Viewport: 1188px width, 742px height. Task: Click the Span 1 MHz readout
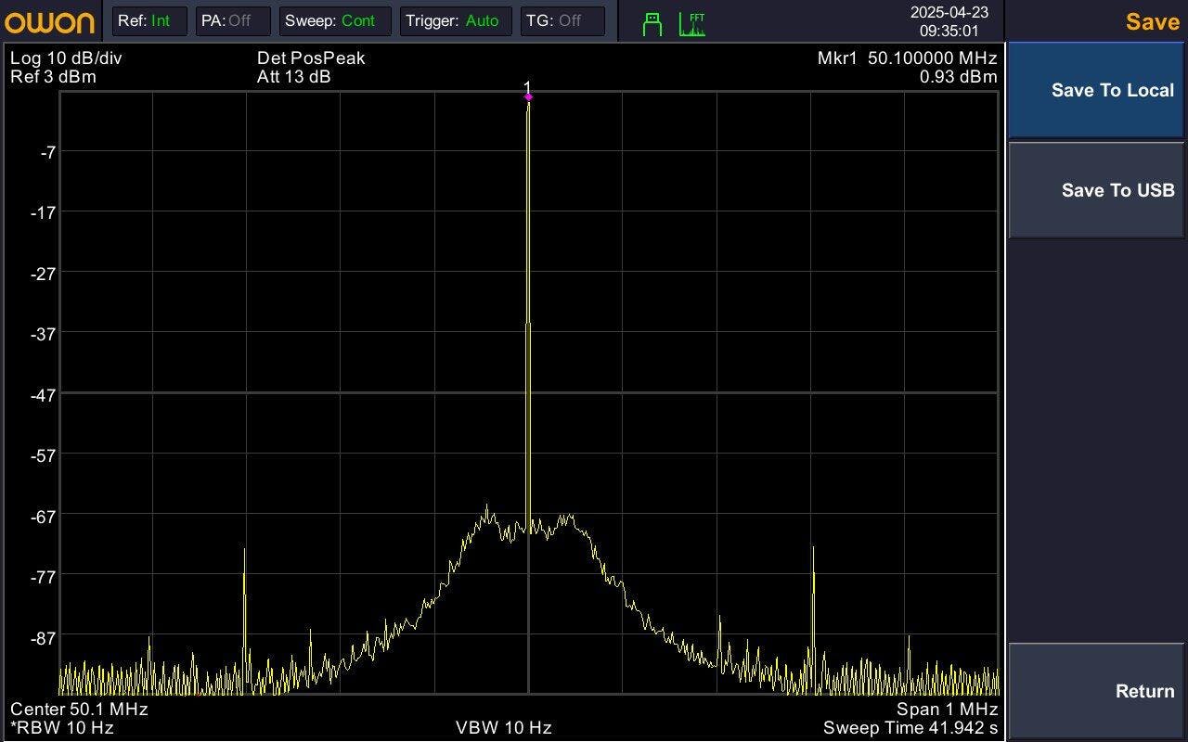click(947, 710)
